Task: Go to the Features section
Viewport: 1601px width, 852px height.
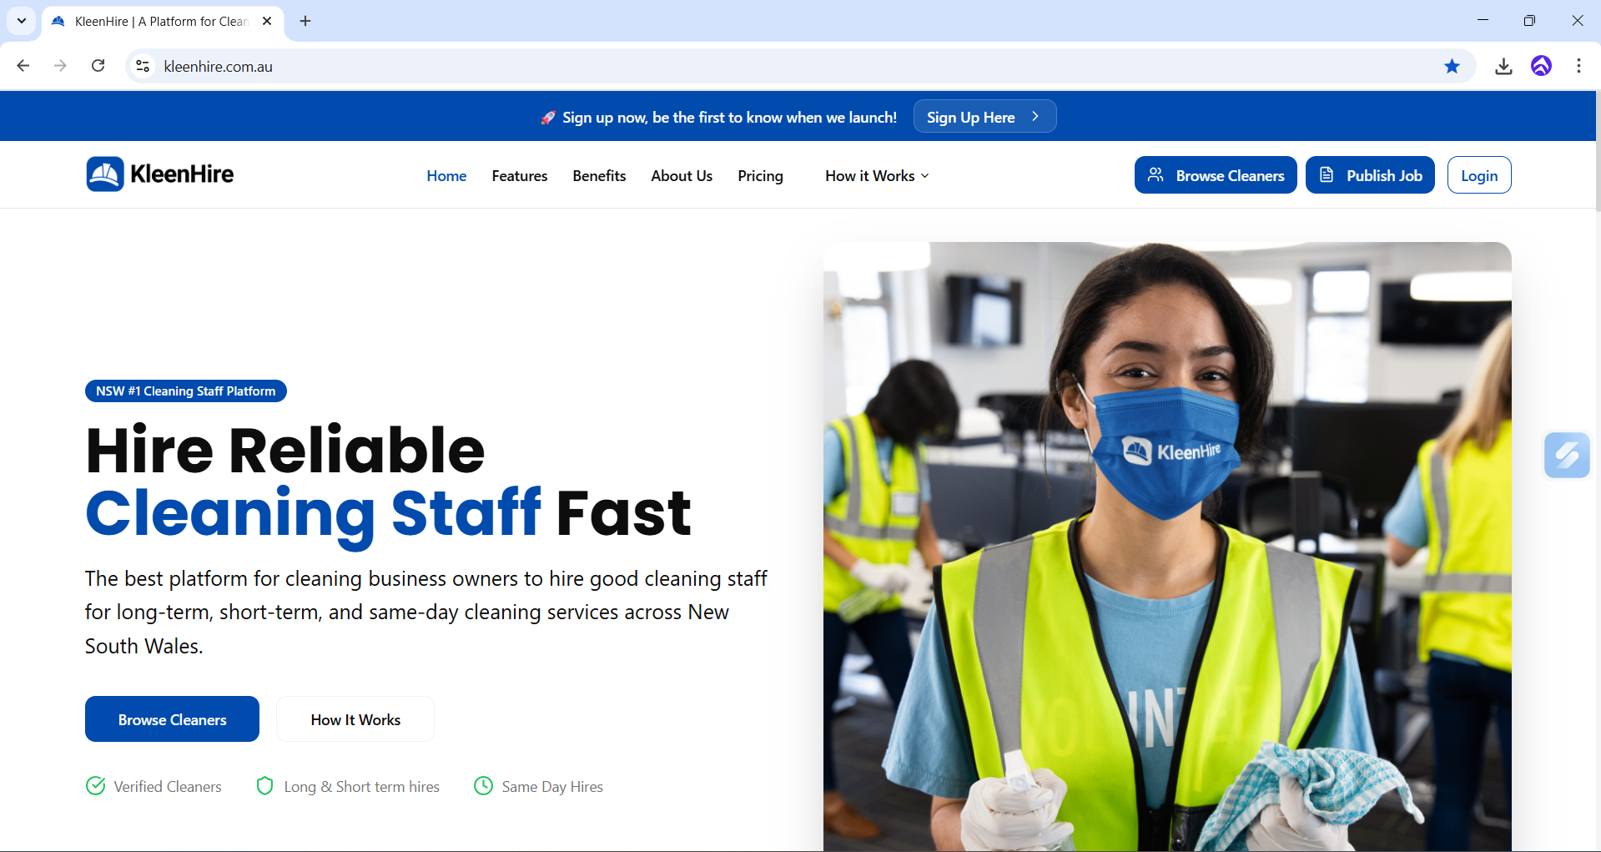Action: [x=519, y=176]
